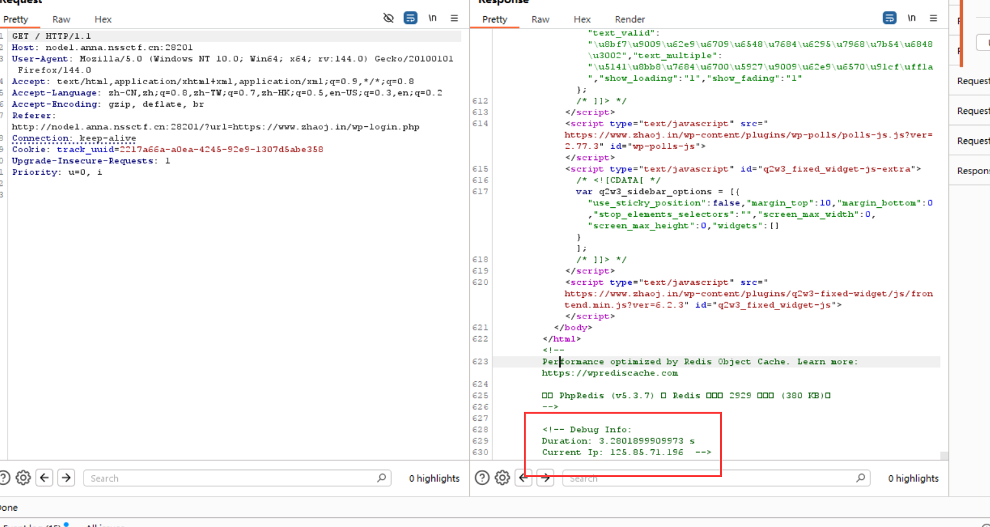Click the Accept-Language header line

click(x=227, y=93)
